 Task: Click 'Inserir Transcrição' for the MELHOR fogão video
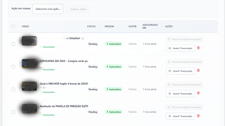pyautogui.click(x=180, y=94)
